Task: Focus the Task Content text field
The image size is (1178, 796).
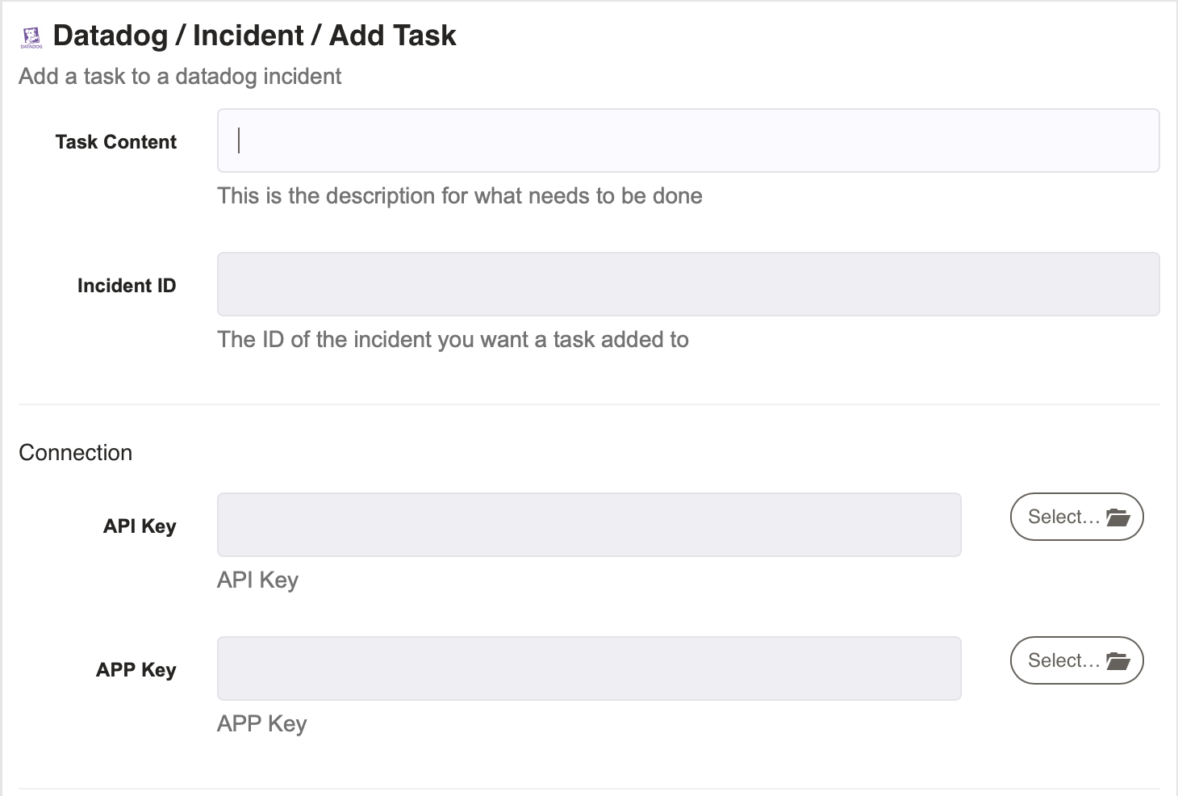Action: pos(688,140)
